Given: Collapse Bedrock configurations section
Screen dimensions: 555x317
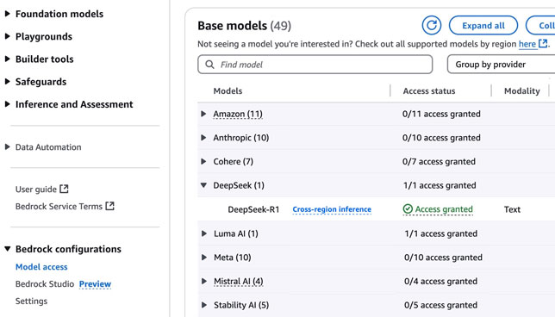Looking at the screenshot, I should (x=7, y=249).
